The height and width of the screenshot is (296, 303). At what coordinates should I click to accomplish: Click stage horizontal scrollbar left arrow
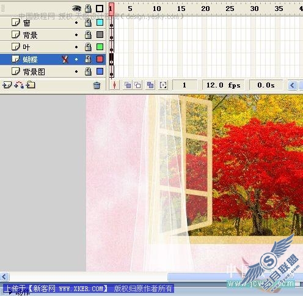tap(4, 277)
